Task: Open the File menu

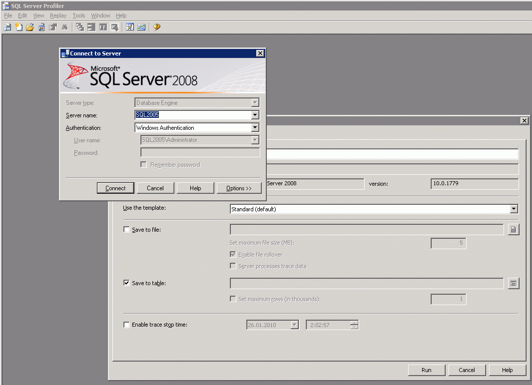Action: tap(8, 15)
